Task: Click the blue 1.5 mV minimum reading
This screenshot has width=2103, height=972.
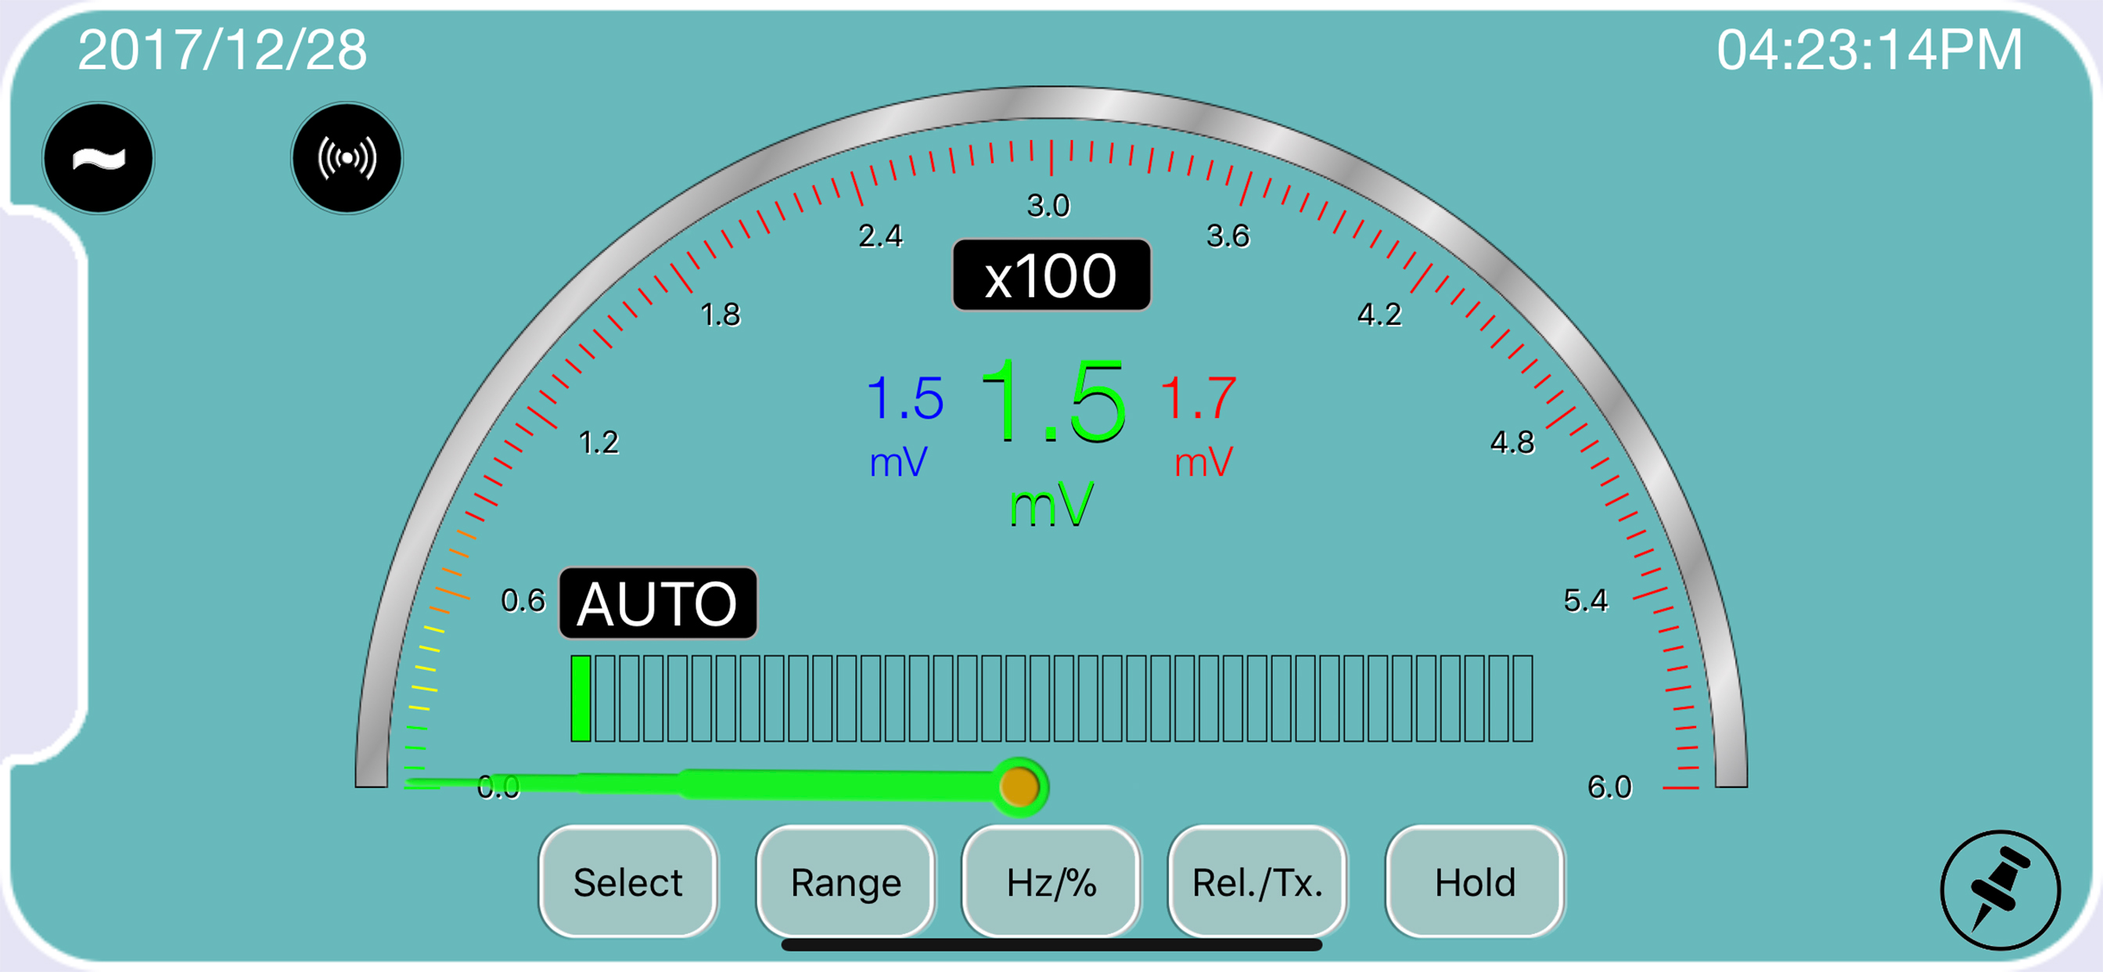Action: point(904,400)
